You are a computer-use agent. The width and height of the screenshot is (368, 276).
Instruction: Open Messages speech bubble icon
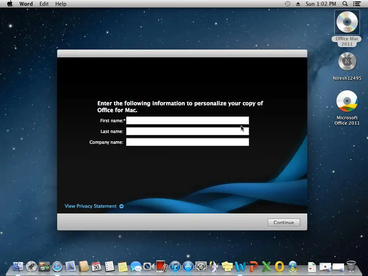point(135,267)
